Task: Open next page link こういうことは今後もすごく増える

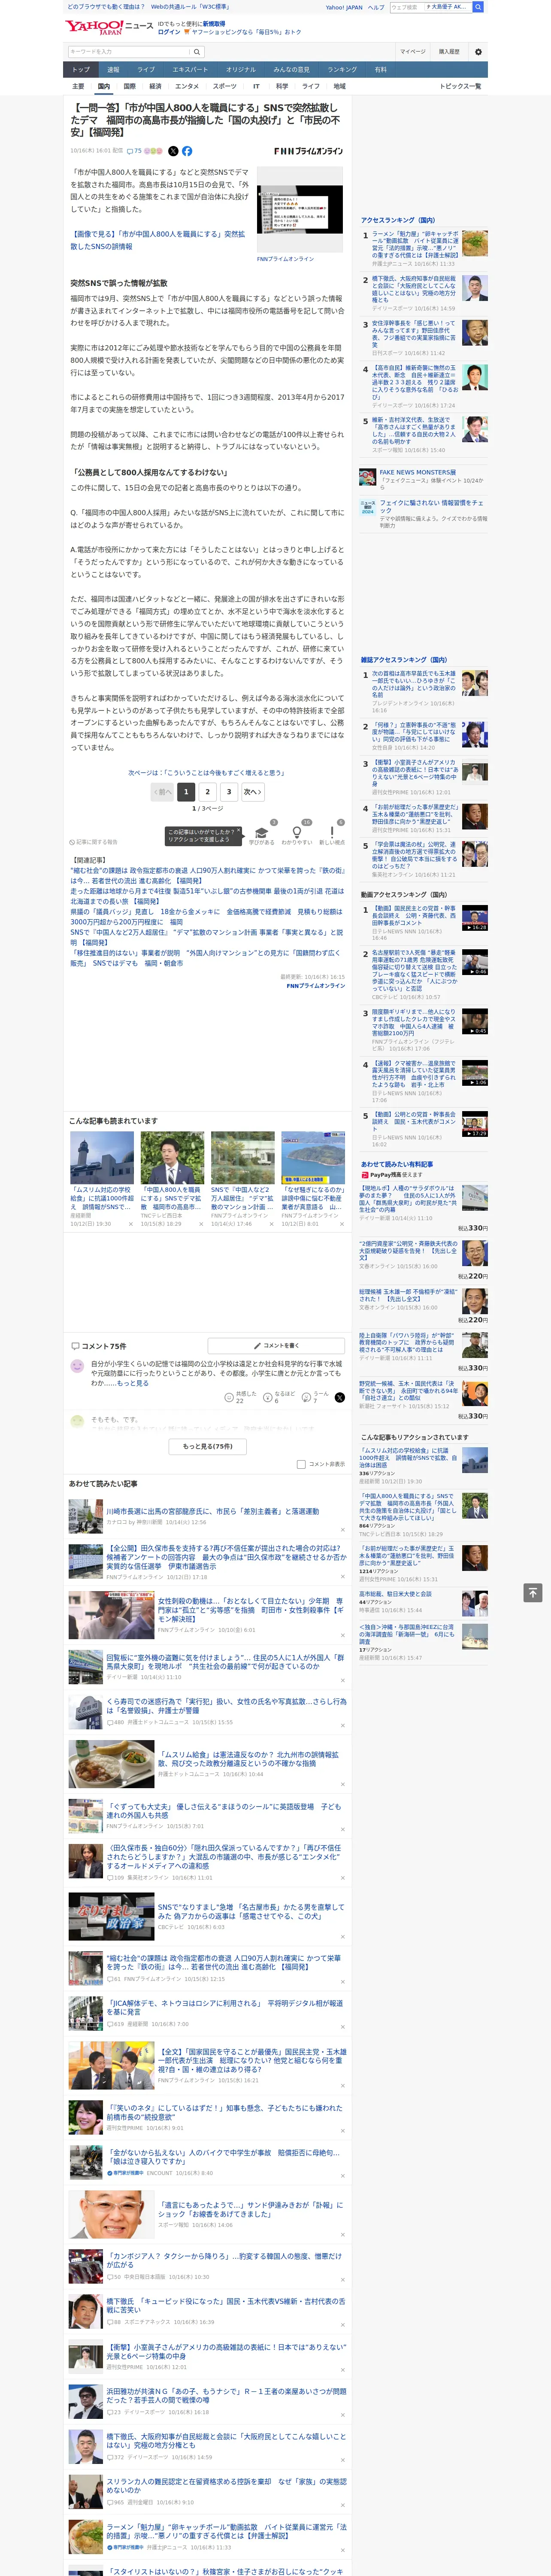Action: tap(206, 772)
